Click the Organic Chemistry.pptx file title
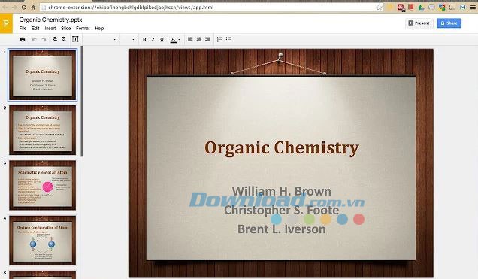 tap(50, 20)
